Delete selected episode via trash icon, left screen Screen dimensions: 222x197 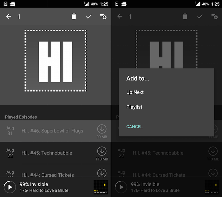click(74, 16)
